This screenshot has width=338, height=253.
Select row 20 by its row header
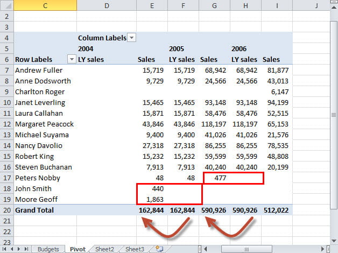6,210
